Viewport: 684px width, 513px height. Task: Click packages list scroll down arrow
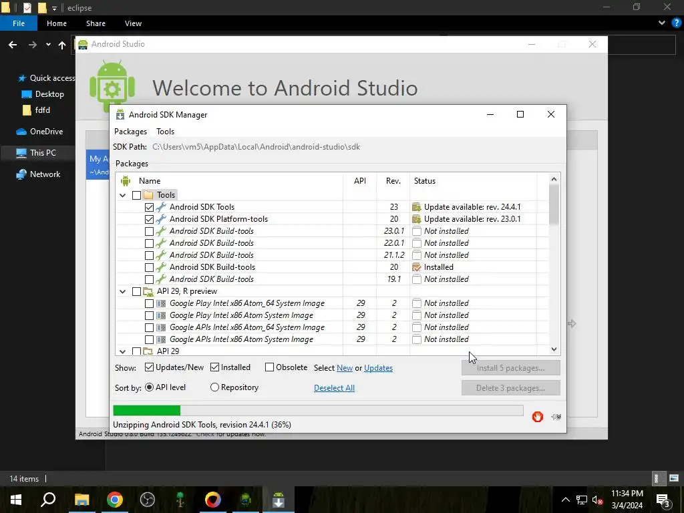554,349
